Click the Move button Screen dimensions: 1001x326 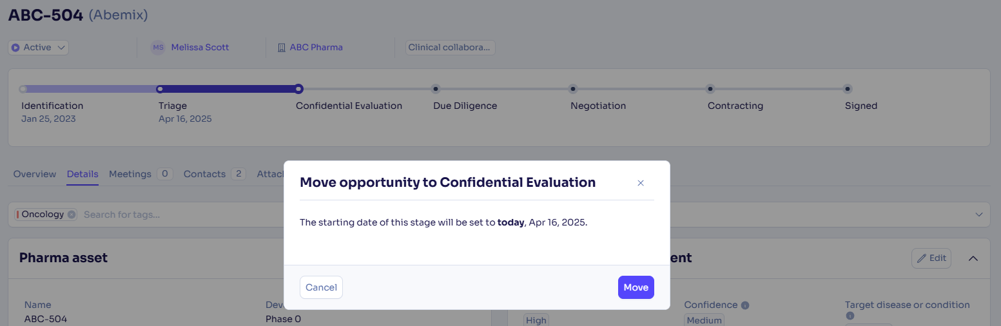(x=636, y=287)
